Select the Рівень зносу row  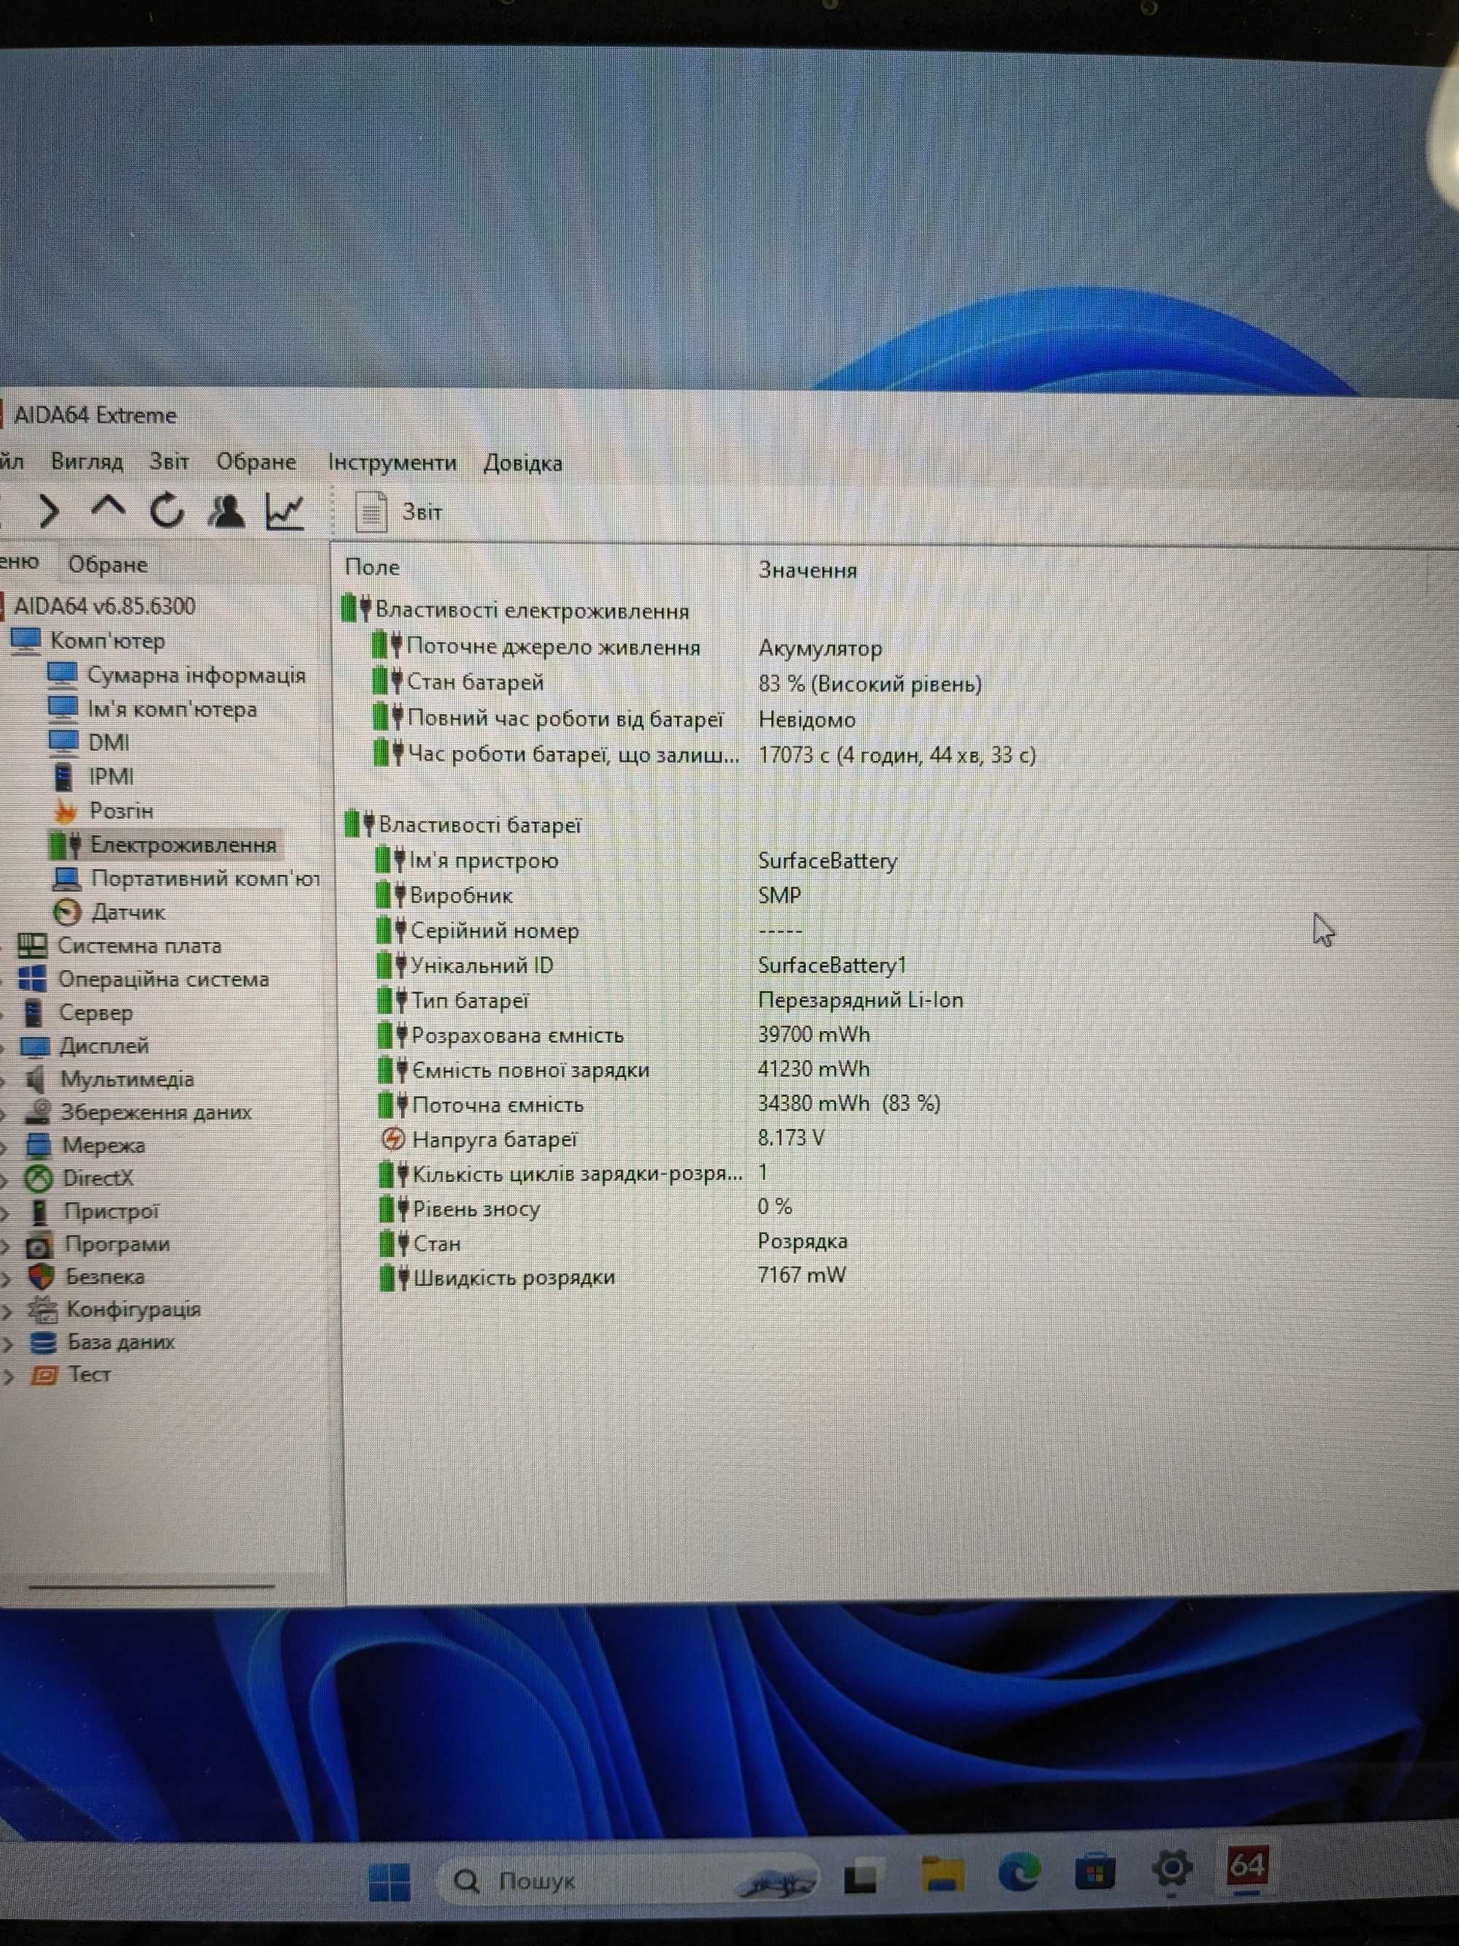(587, 1208)
